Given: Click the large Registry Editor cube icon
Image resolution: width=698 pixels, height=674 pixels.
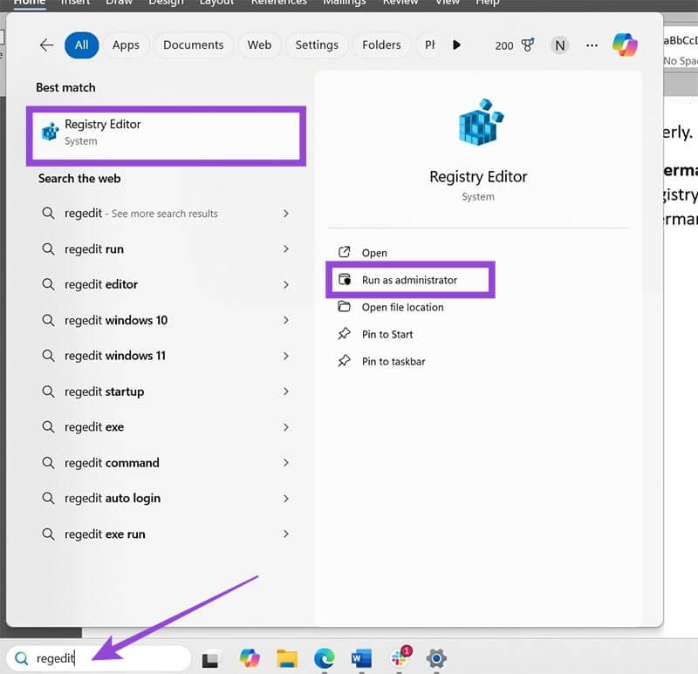Looking at the screenshot, I should pyautogui.click(x=481, y=122).
